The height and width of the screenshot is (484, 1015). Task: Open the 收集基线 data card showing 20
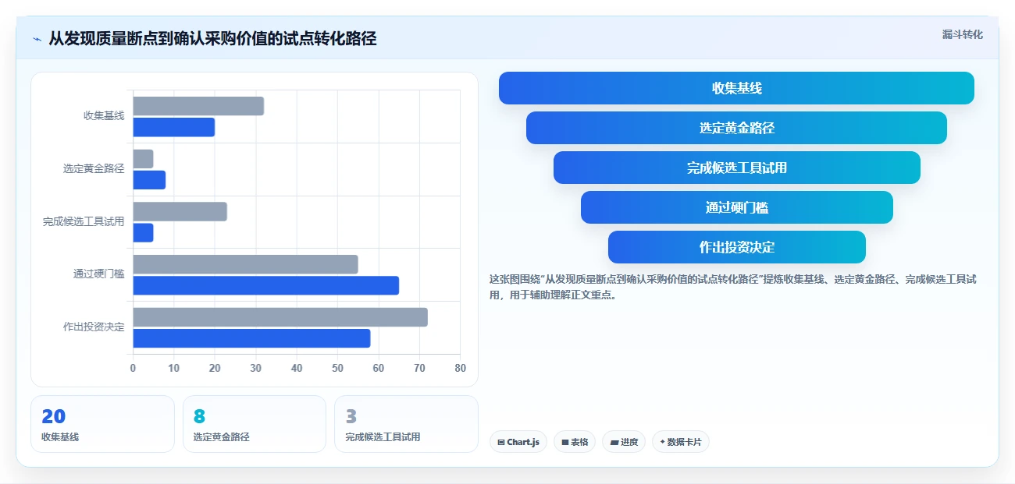[x=102, y=424]
